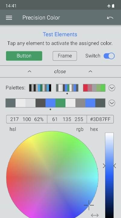Tap the Palettes: label
This screenshot has height=218, width=121.
(x=15, y=88)
